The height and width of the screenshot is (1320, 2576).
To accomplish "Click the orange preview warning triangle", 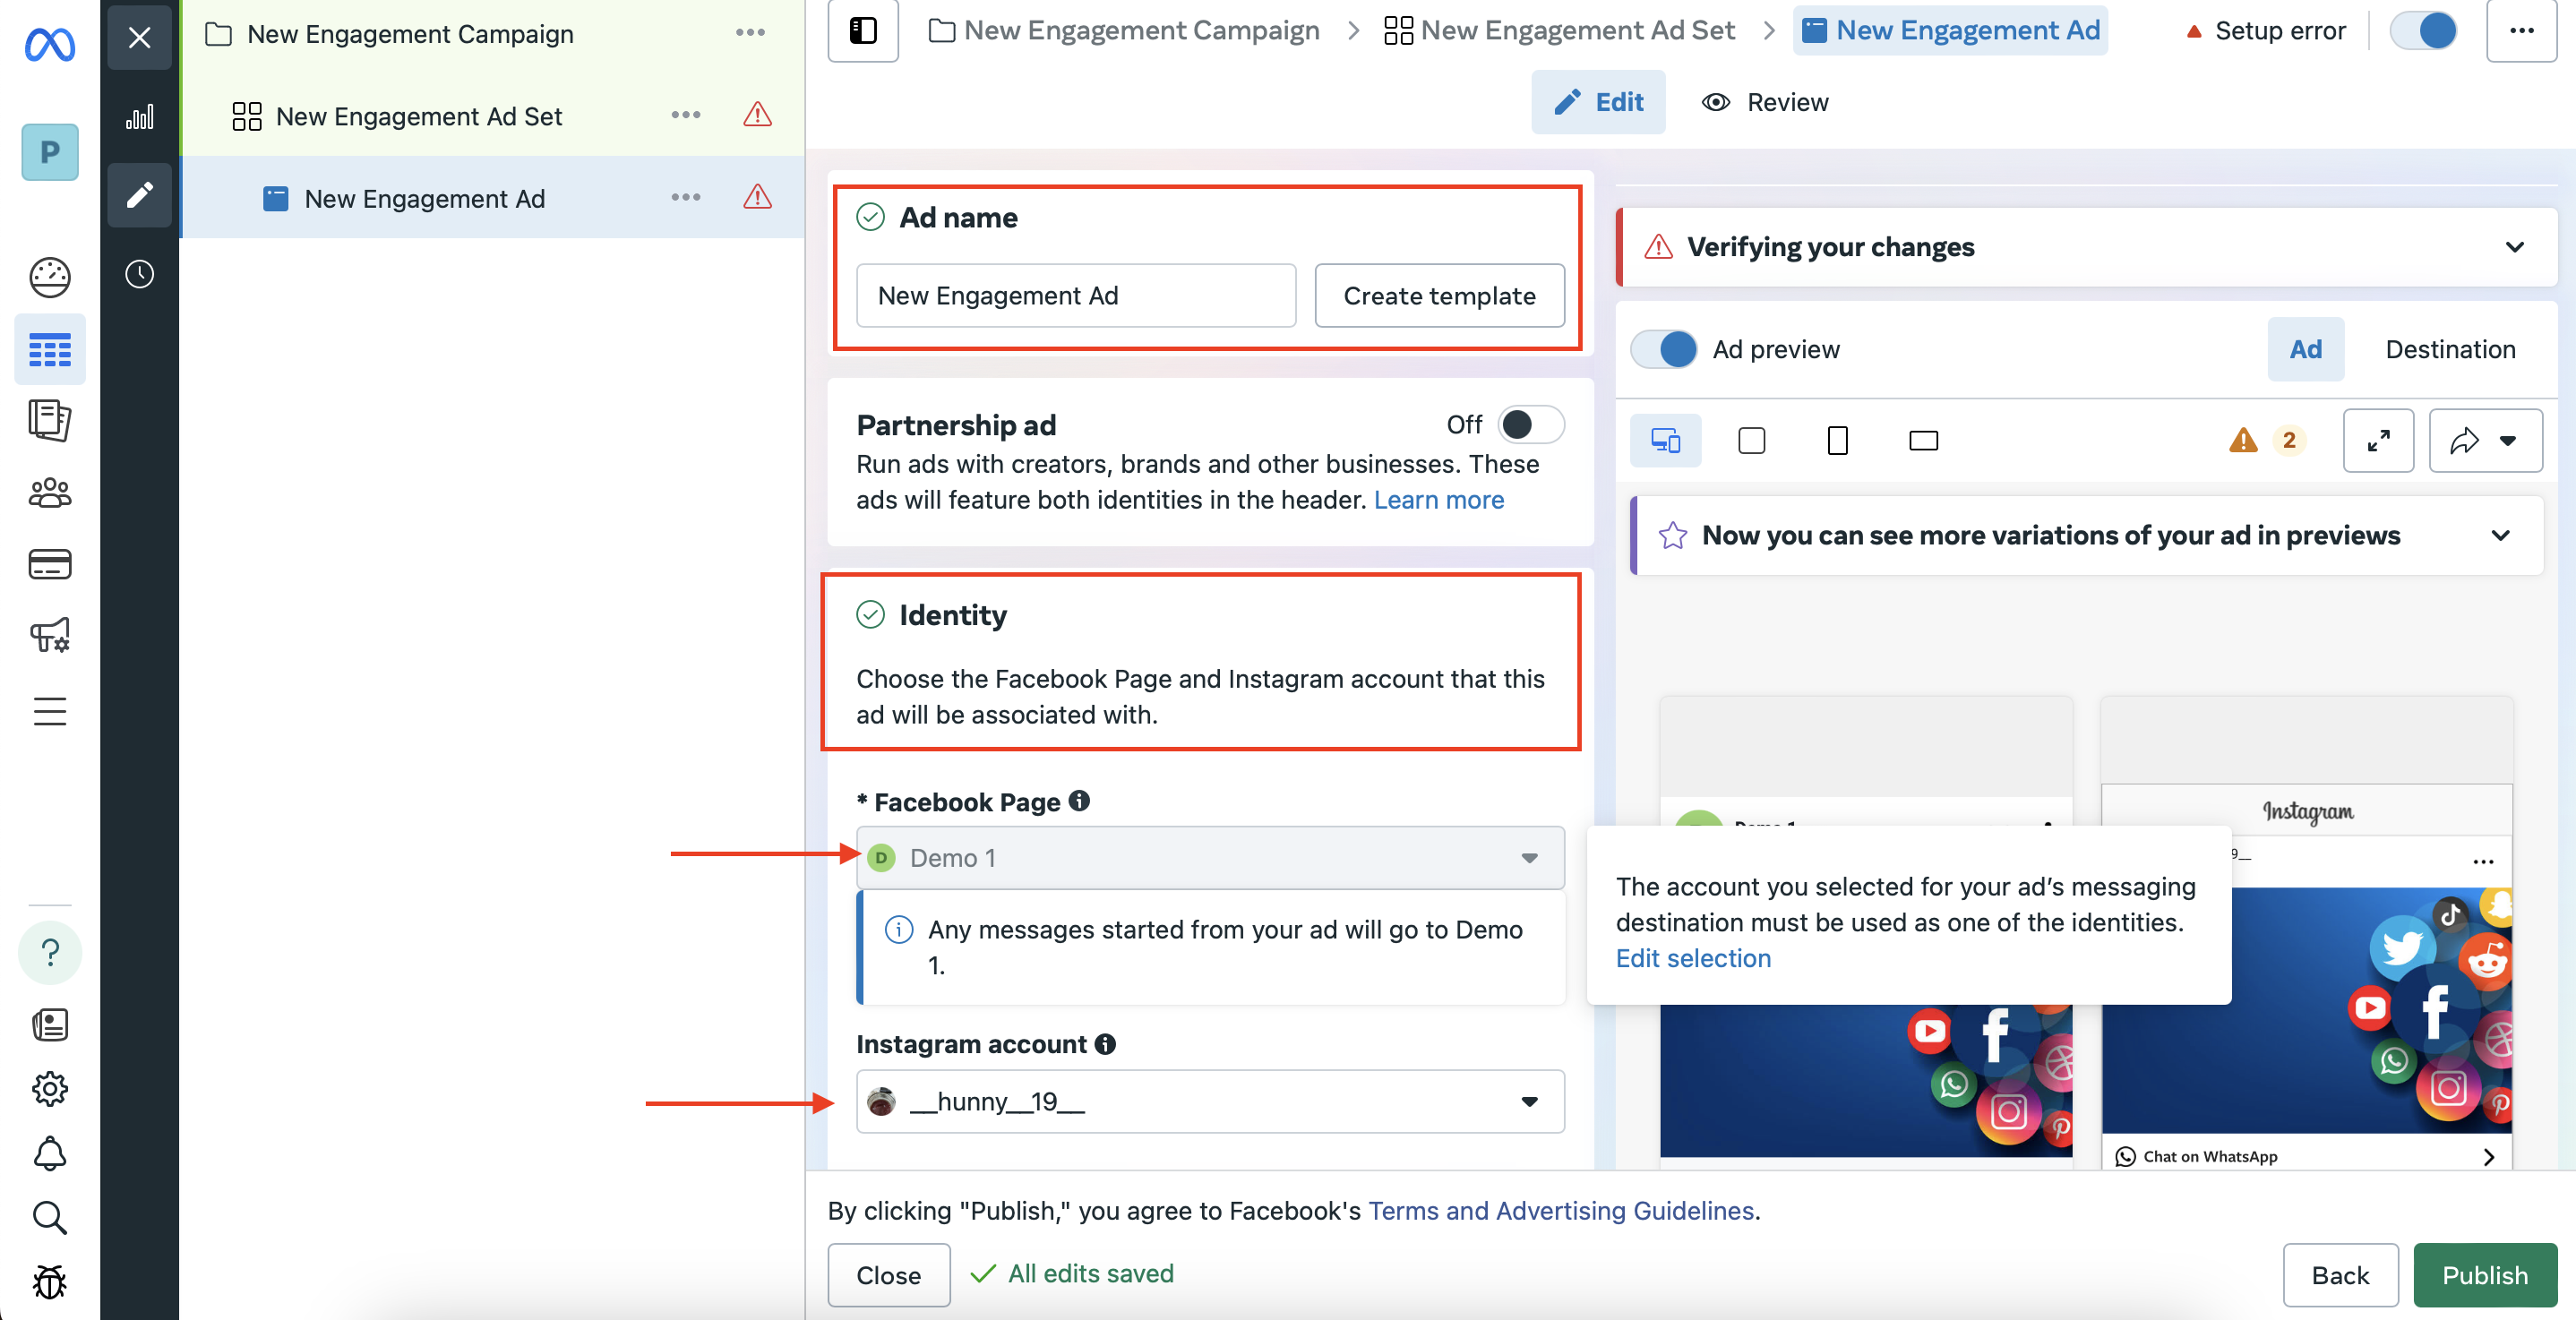I will click(x=2243, y=440).
